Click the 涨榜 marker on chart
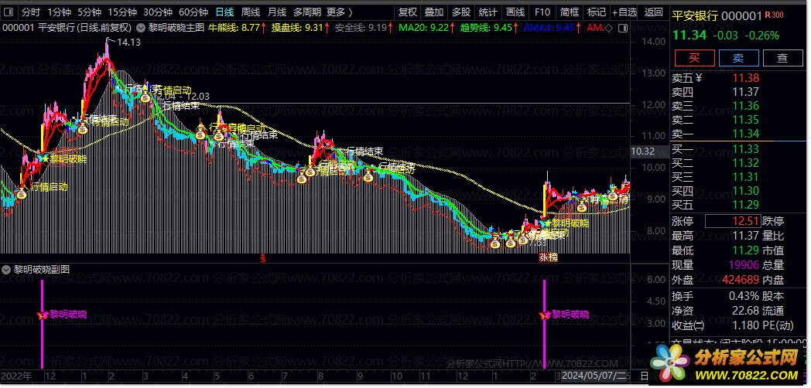This screenshot has height=388, width=811. pos(548,257)
